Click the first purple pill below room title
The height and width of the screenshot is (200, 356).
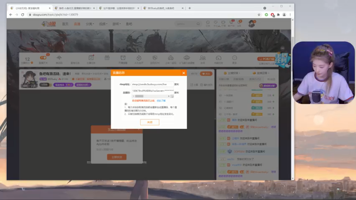coord(63,85)
